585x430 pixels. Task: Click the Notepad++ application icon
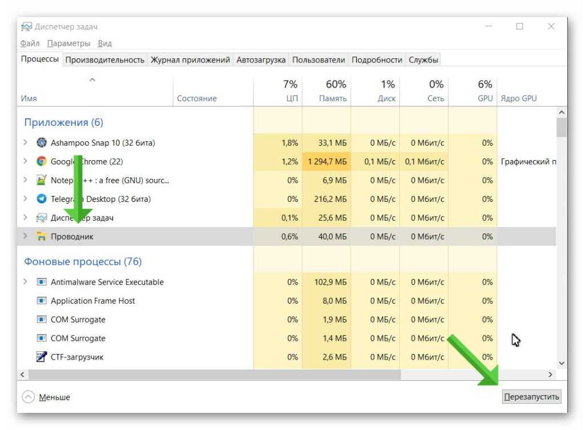pyautogui.click(x=41, y=180)
